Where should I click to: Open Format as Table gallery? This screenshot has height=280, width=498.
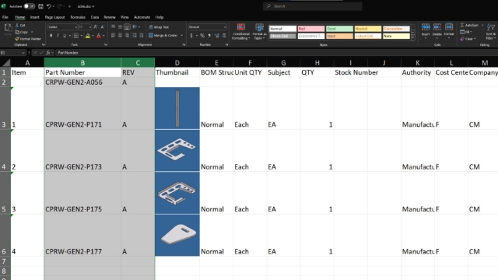click(x=259, y=32)
